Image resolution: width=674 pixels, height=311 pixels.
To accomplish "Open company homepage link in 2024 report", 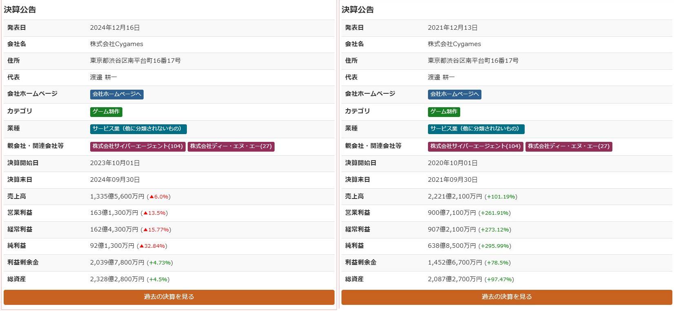I will pos(117,94).
